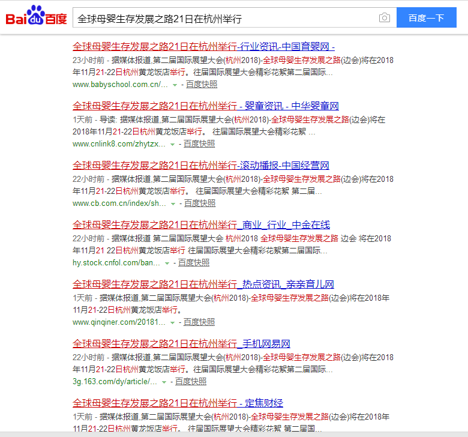Expand dropdown arrow next to 3g.163.com
This screenshot has height=437, width=468.
coord(164,382)
